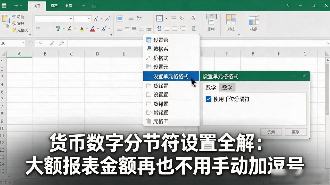The width and height of the screenshot is (330, 185).
Task: Choose 设置置 in the context menu
Action: click(171, 95)
